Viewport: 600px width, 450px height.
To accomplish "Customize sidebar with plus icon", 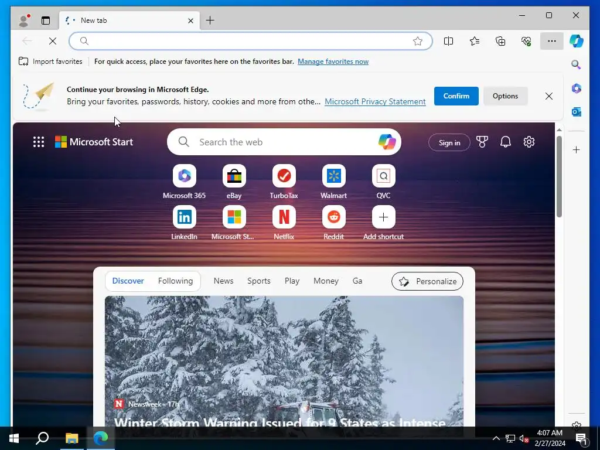I will [577, 149].
